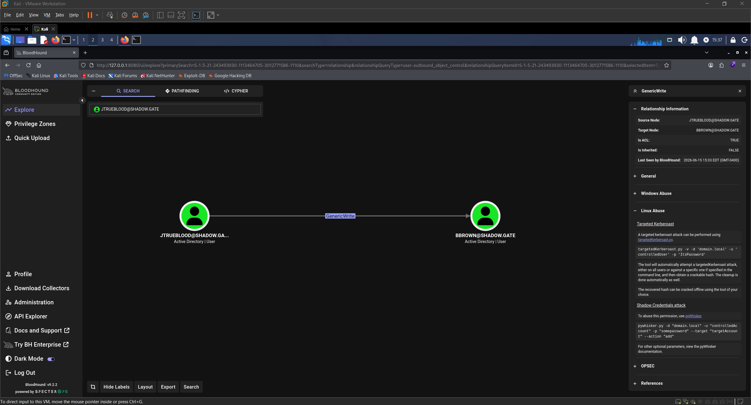Click Kali volume speaker icon

pyautogui.click(x=682, y=40)
